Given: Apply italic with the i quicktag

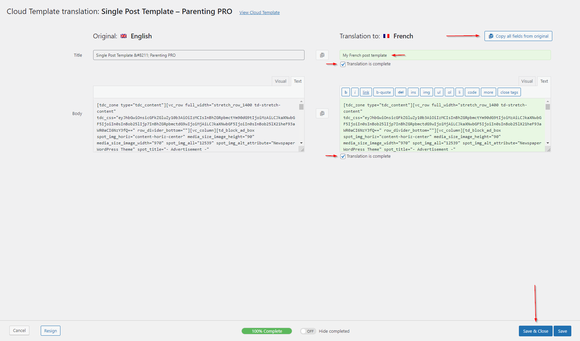Looking at the screenshot, I should 355,92.
